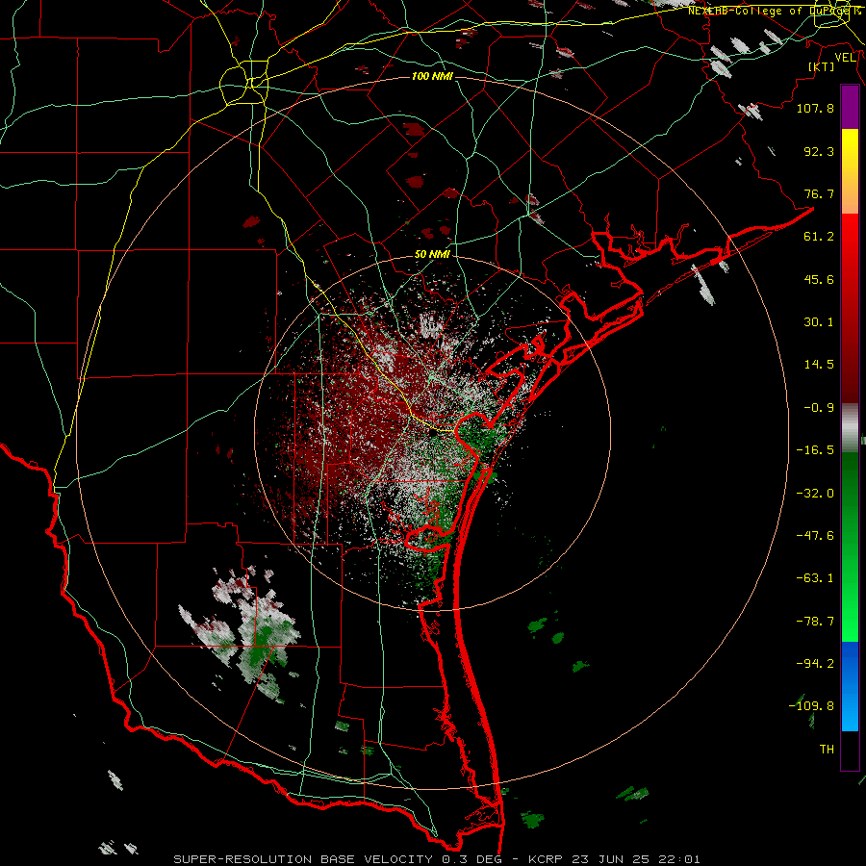Click the 92.3 scale value

819,151
